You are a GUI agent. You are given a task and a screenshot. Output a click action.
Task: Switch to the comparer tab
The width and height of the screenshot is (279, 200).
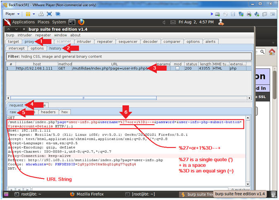[172, 41]
